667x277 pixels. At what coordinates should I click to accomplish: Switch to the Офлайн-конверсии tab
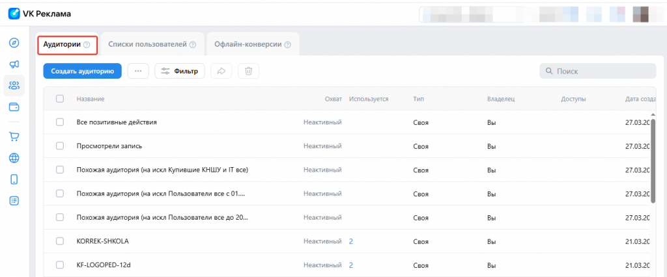(253, 45)
